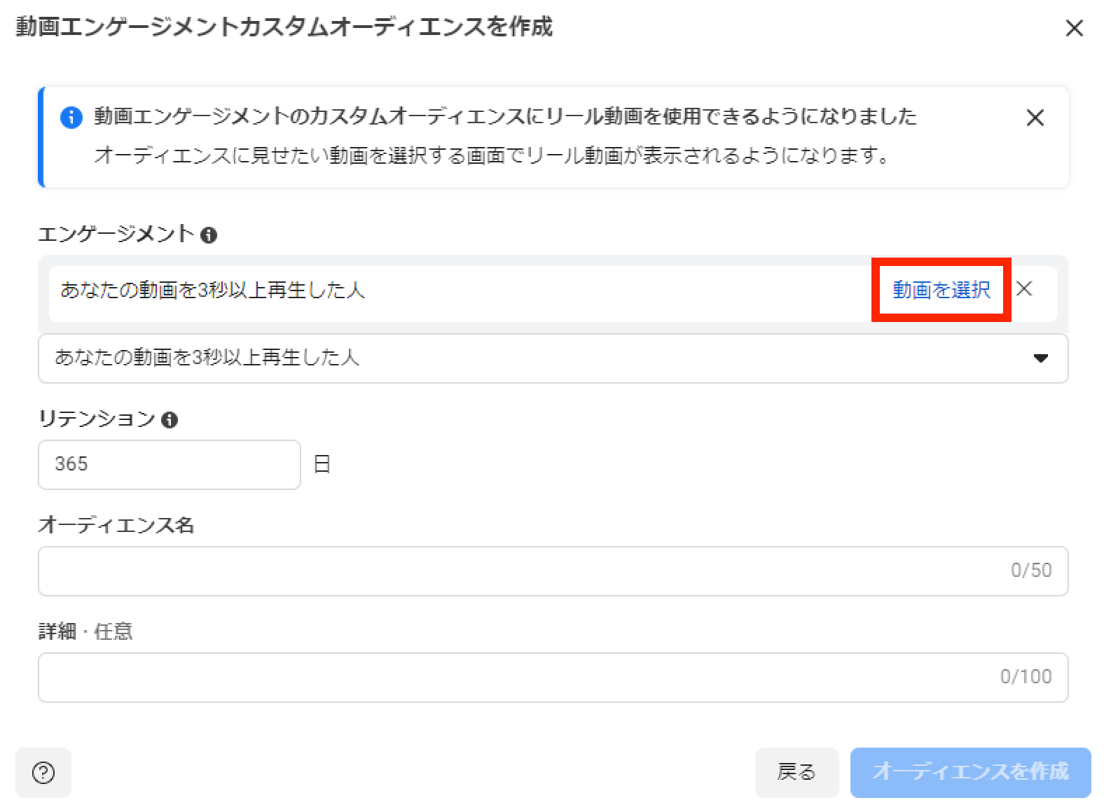Image resolution: width=1104 pixels, height=805 pixels.
Task: Dismiss the Reels info banner
Action: click(x=1035, y=118)
